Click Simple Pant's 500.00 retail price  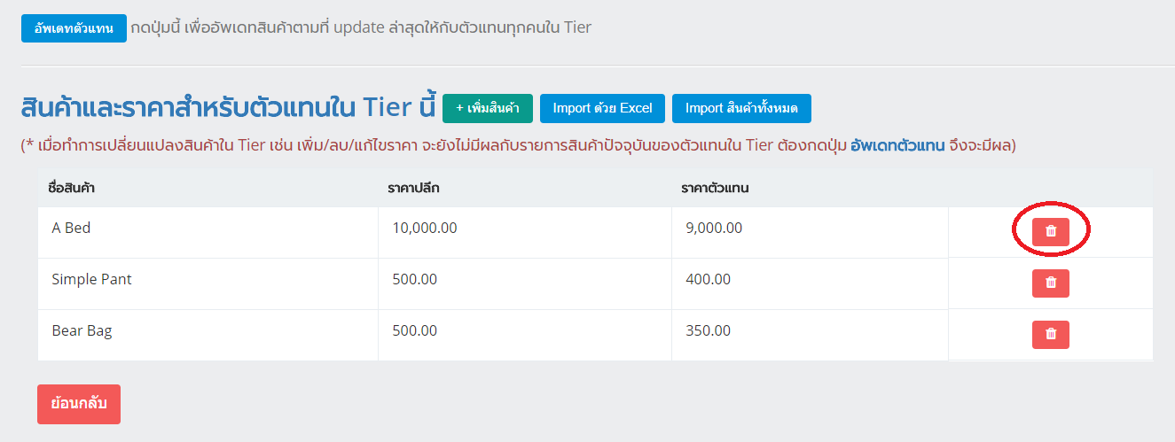click(x=414, y=279)
